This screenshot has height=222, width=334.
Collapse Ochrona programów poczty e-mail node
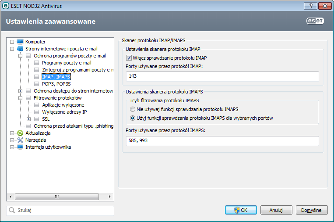[20, 56]
